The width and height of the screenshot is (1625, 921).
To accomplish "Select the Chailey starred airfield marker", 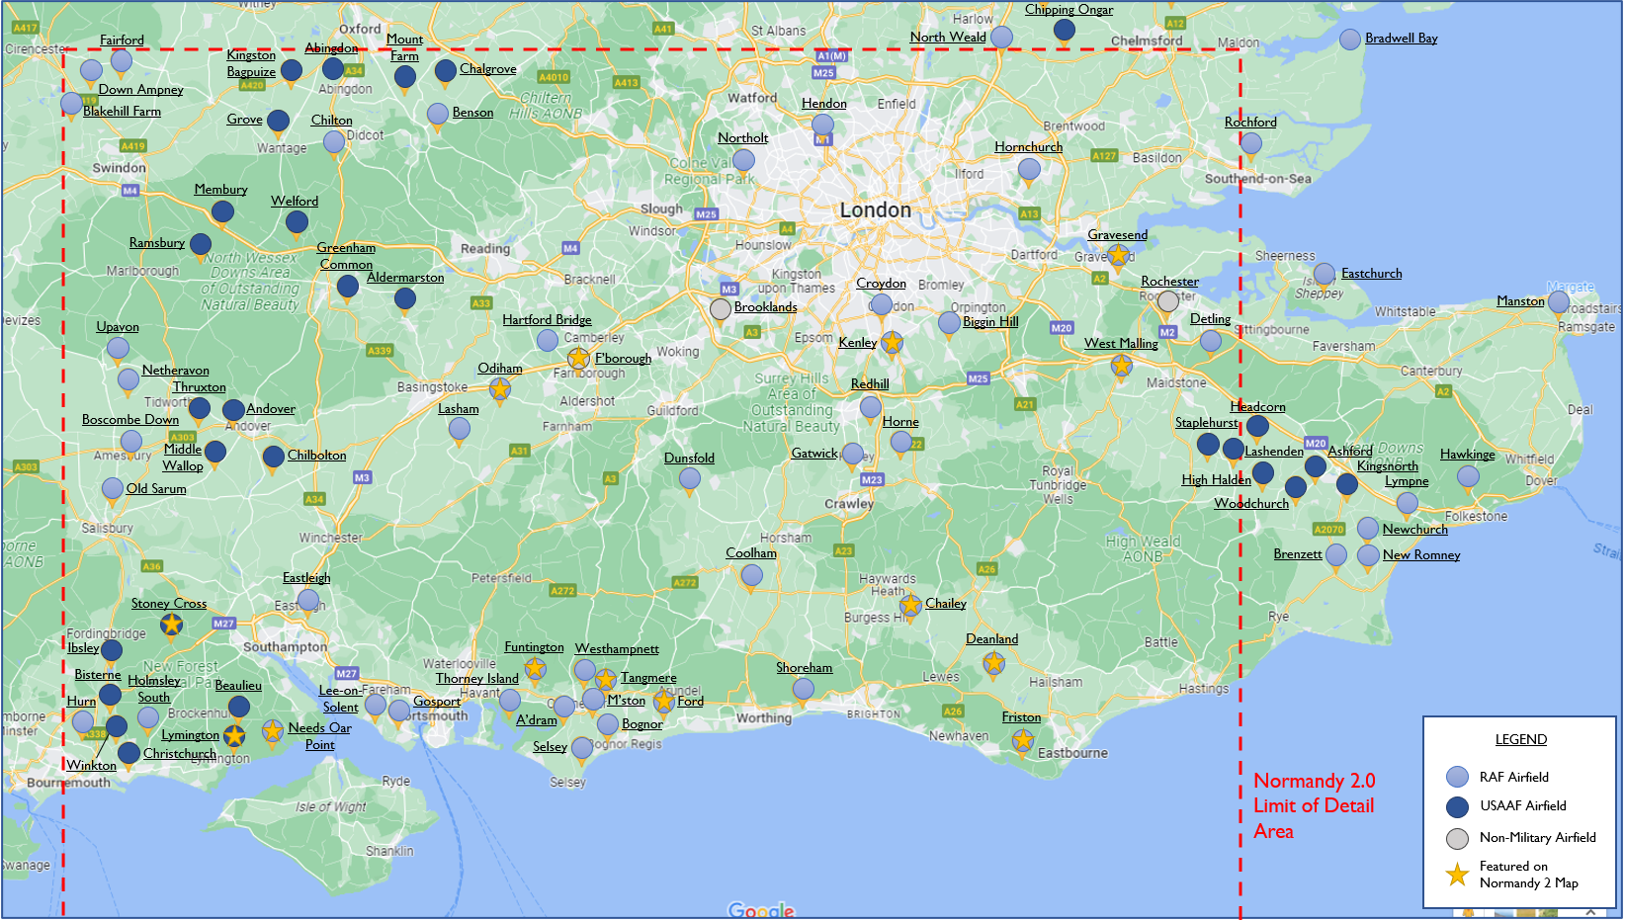I will [x=910, y=604].
